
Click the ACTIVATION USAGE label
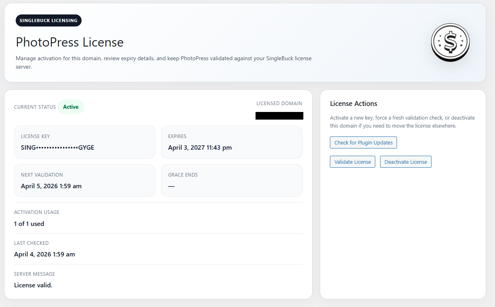tap(37, 212)
